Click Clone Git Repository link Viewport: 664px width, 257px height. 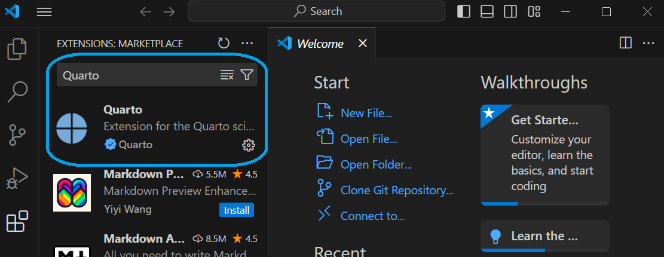pos(397,191)
